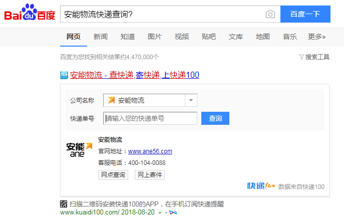Switch to the 图片 tab
The height and width of the screenshot is (218, 344).
155,37
